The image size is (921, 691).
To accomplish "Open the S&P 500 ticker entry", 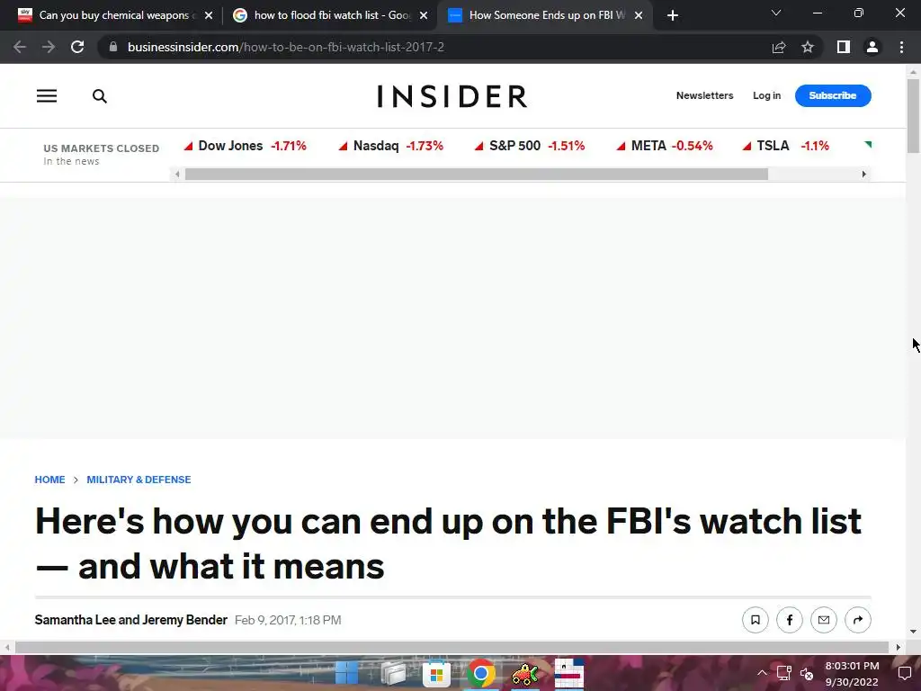I will tap(529, 146).
